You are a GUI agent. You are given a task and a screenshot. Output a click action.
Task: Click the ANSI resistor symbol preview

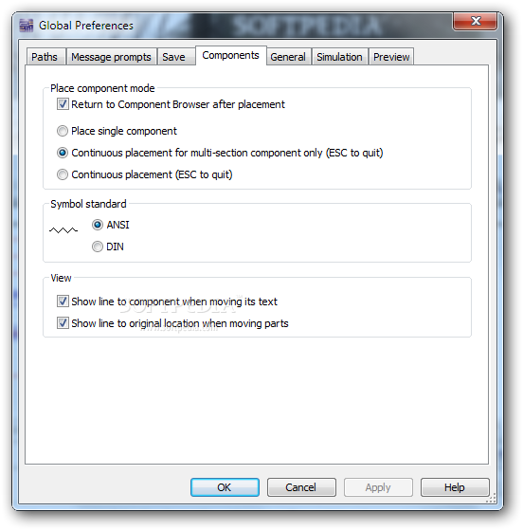[63, 230]
